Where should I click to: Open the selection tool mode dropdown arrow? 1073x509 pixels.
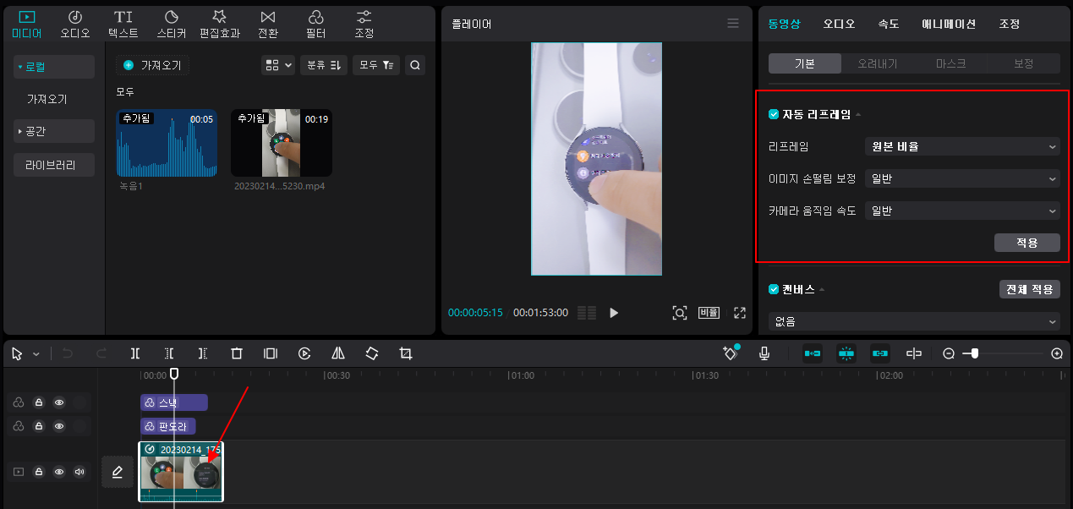pyautogui.click(x=36, y=354)
